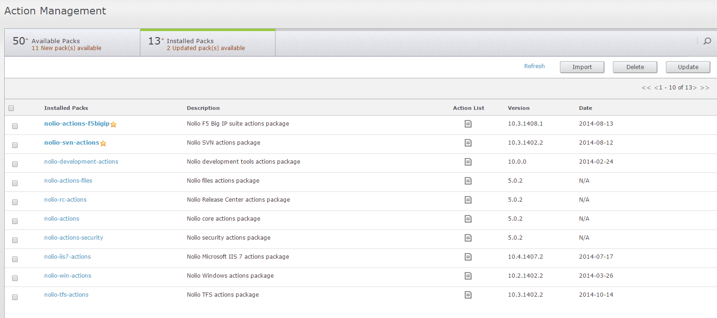Image resolution: width=717 pixels, height=318 pixels.
Task: Open Action List for nolio-svn-actions
Action: point(468,143)
